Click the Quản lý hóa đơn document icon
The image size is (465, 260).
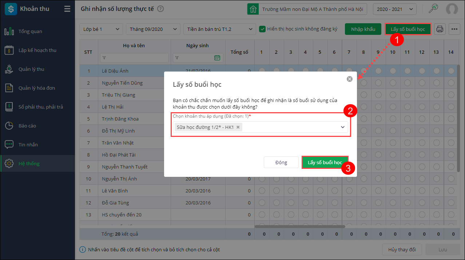(9, 88)
